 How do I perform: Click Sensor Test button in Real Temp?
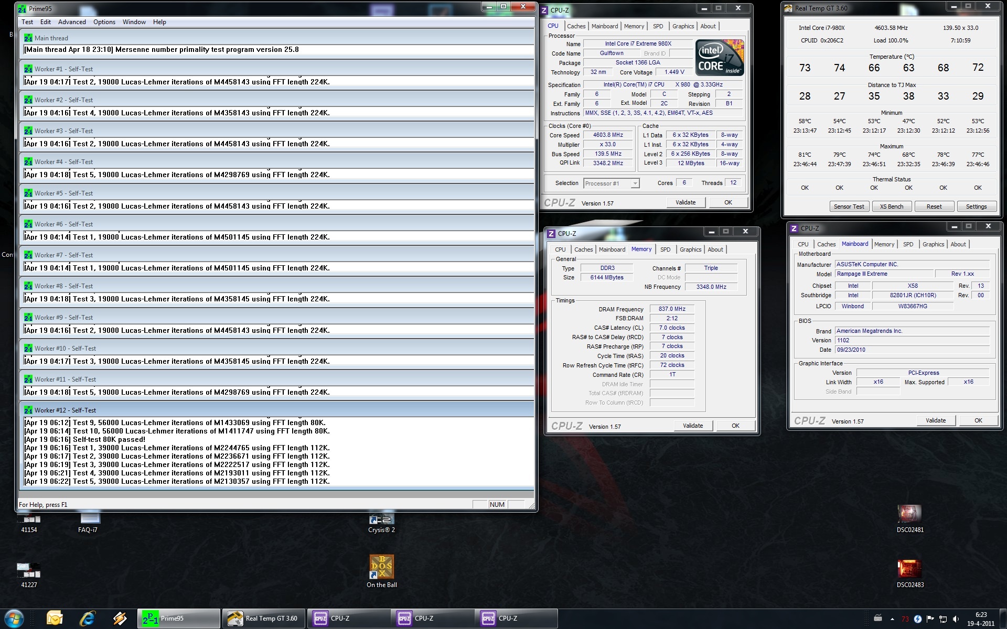[x=849, y=207]
